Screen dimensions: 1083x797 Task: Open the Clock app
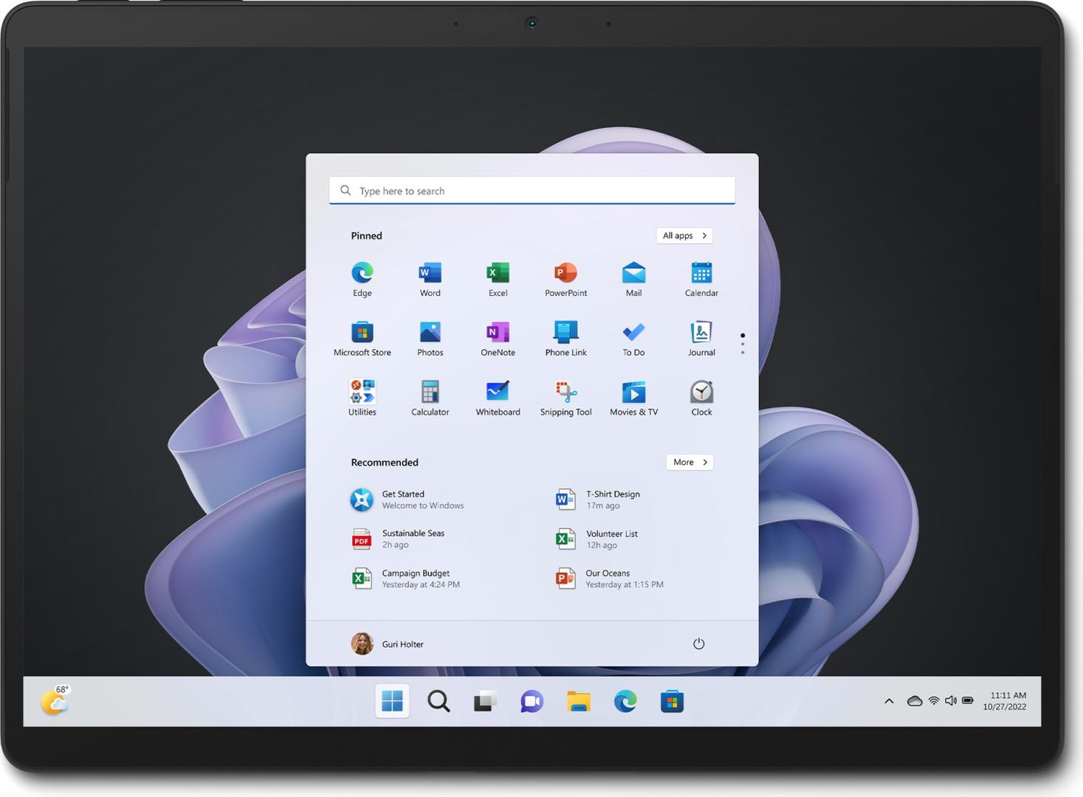point(701,398)
